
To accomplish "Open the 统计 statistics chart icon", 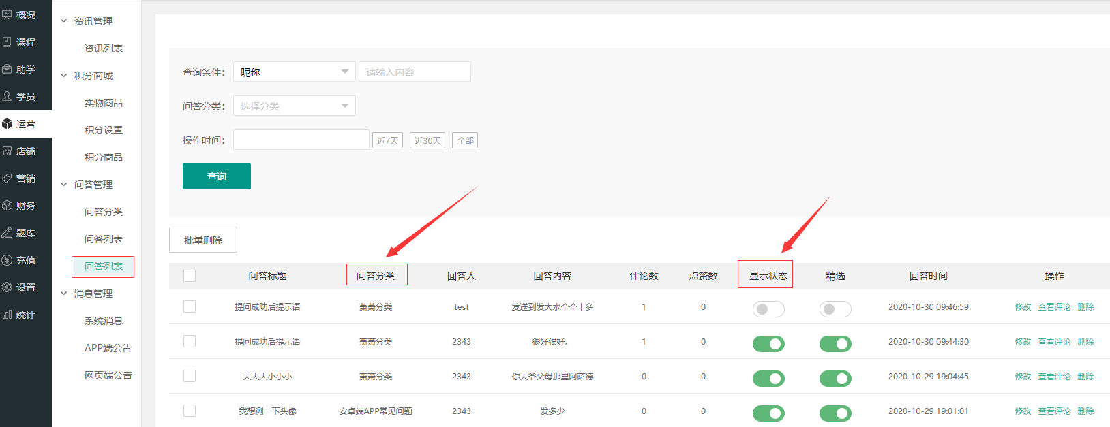I will 7,314.
